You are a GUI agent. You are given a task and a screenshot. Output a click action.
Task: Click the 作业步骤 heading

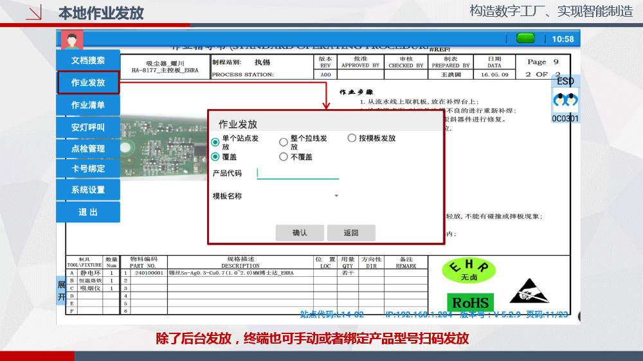(356, 92)
